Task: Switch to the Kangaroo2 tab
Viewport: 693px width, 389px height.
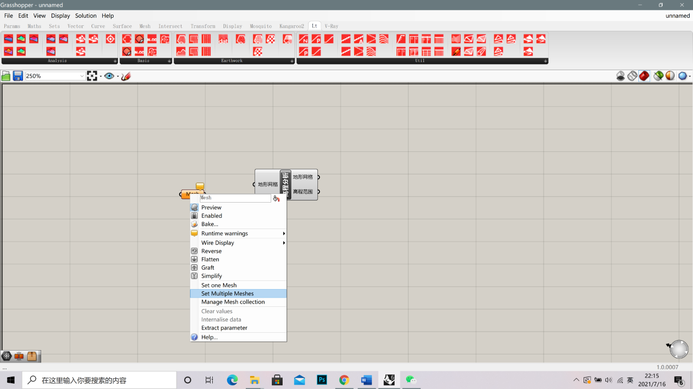Action: (292, 26)
